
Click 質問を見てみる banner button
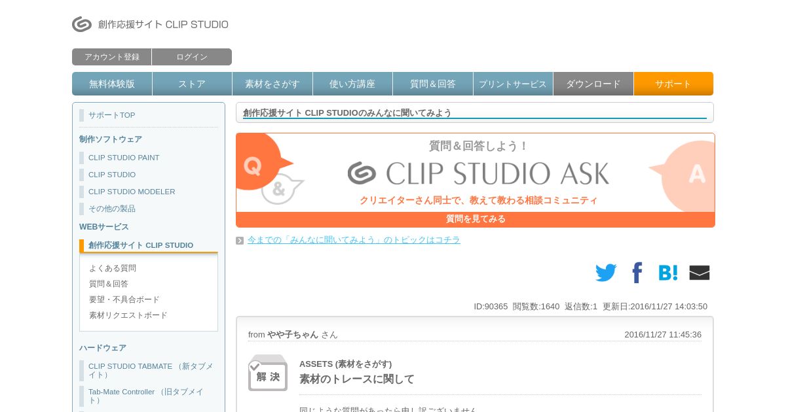[x=476, y=219]
